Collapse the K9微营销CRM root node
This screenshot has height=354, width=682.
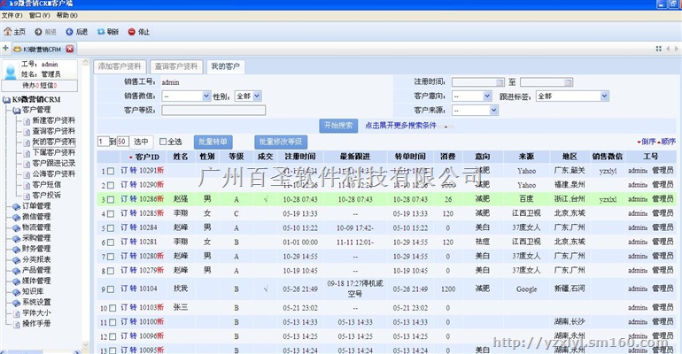(6, 100)
